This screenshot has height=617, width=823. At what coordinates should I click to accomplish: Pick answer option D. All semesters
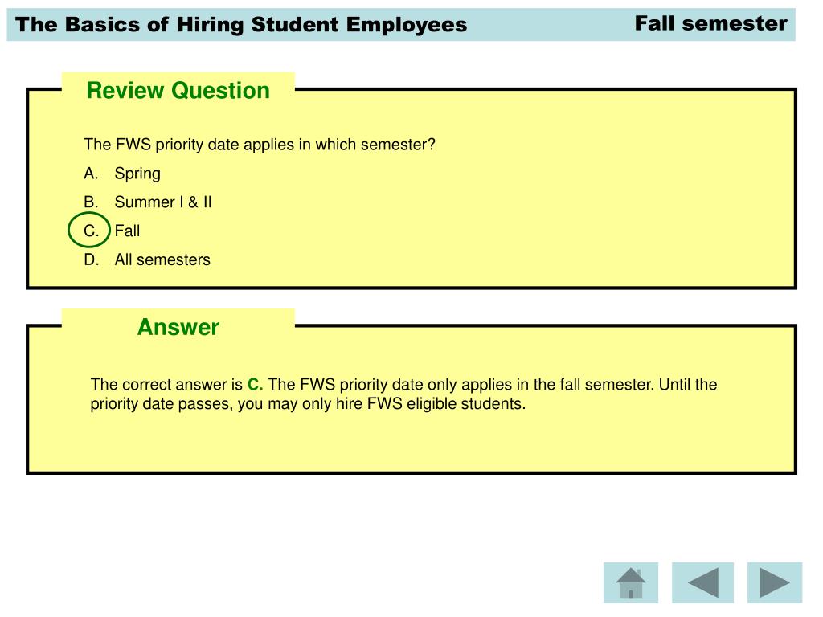147,259
